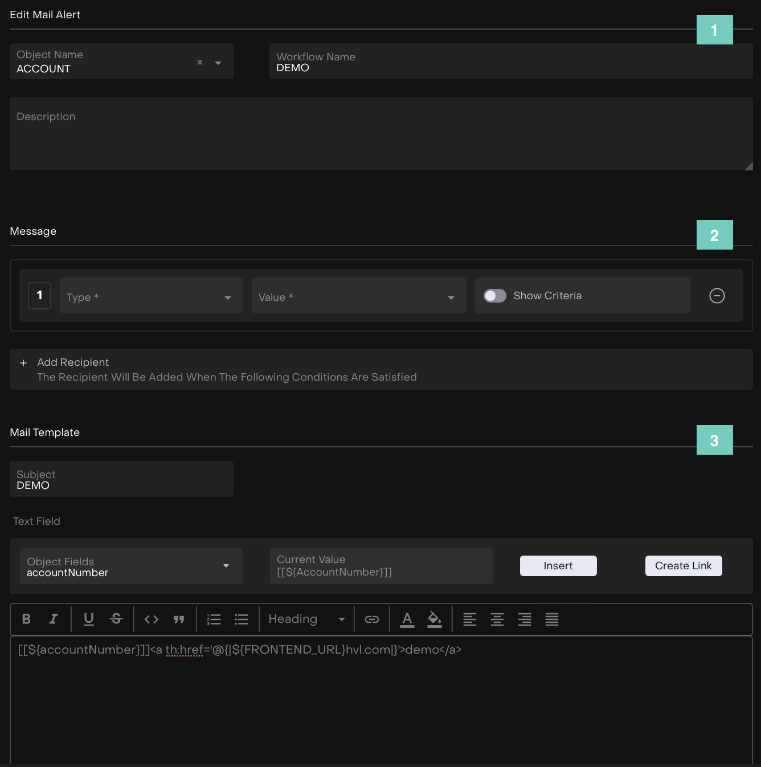Open the recipient Value dropdown
The height and width of the screenshot is (767, 761).
coord(358,296)
